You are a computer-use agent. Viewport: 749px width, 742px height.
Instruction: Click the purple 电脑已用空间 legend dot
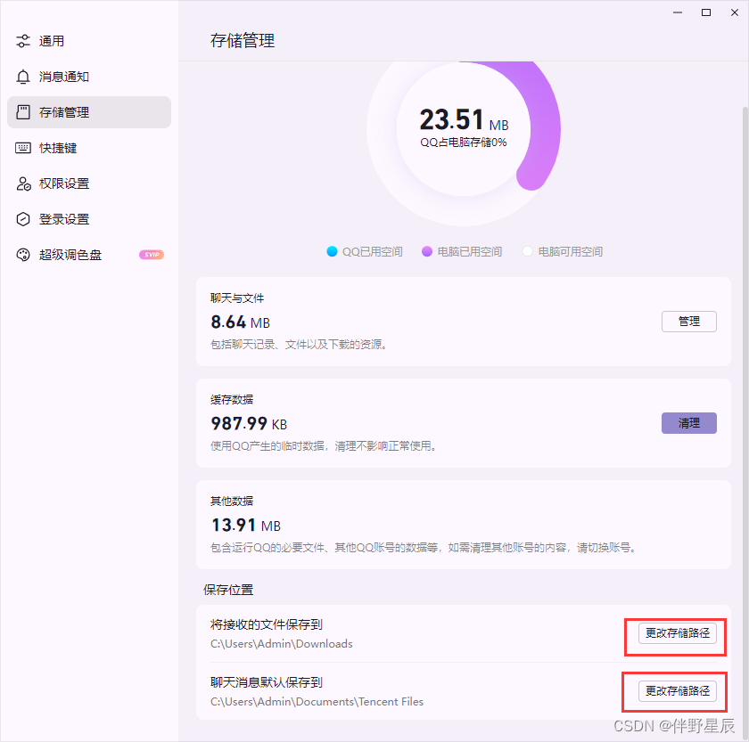427,251
